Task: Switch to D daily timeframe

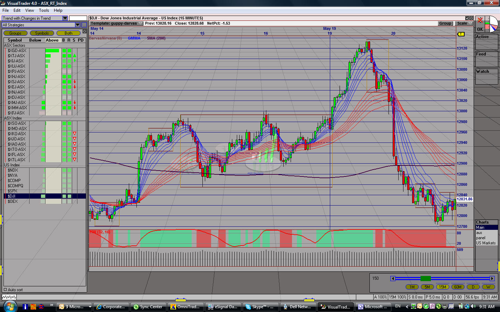Action: pos(473,287)
